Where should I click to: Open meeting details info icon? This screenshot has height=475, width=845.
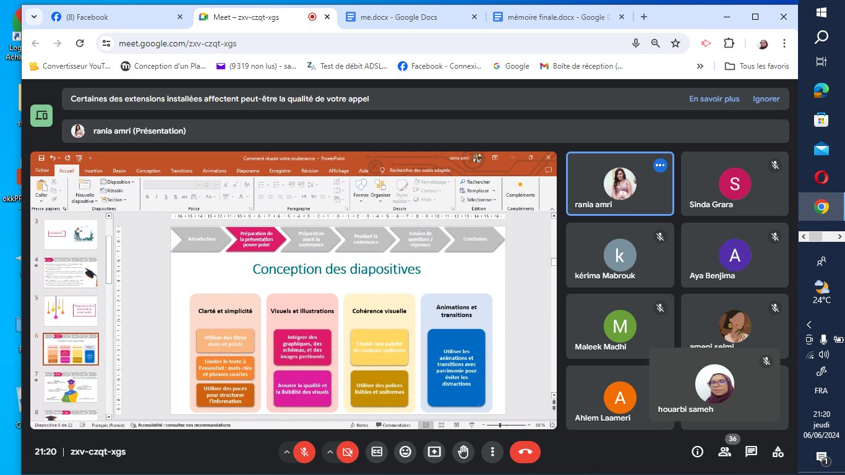(x=697, y=452)
